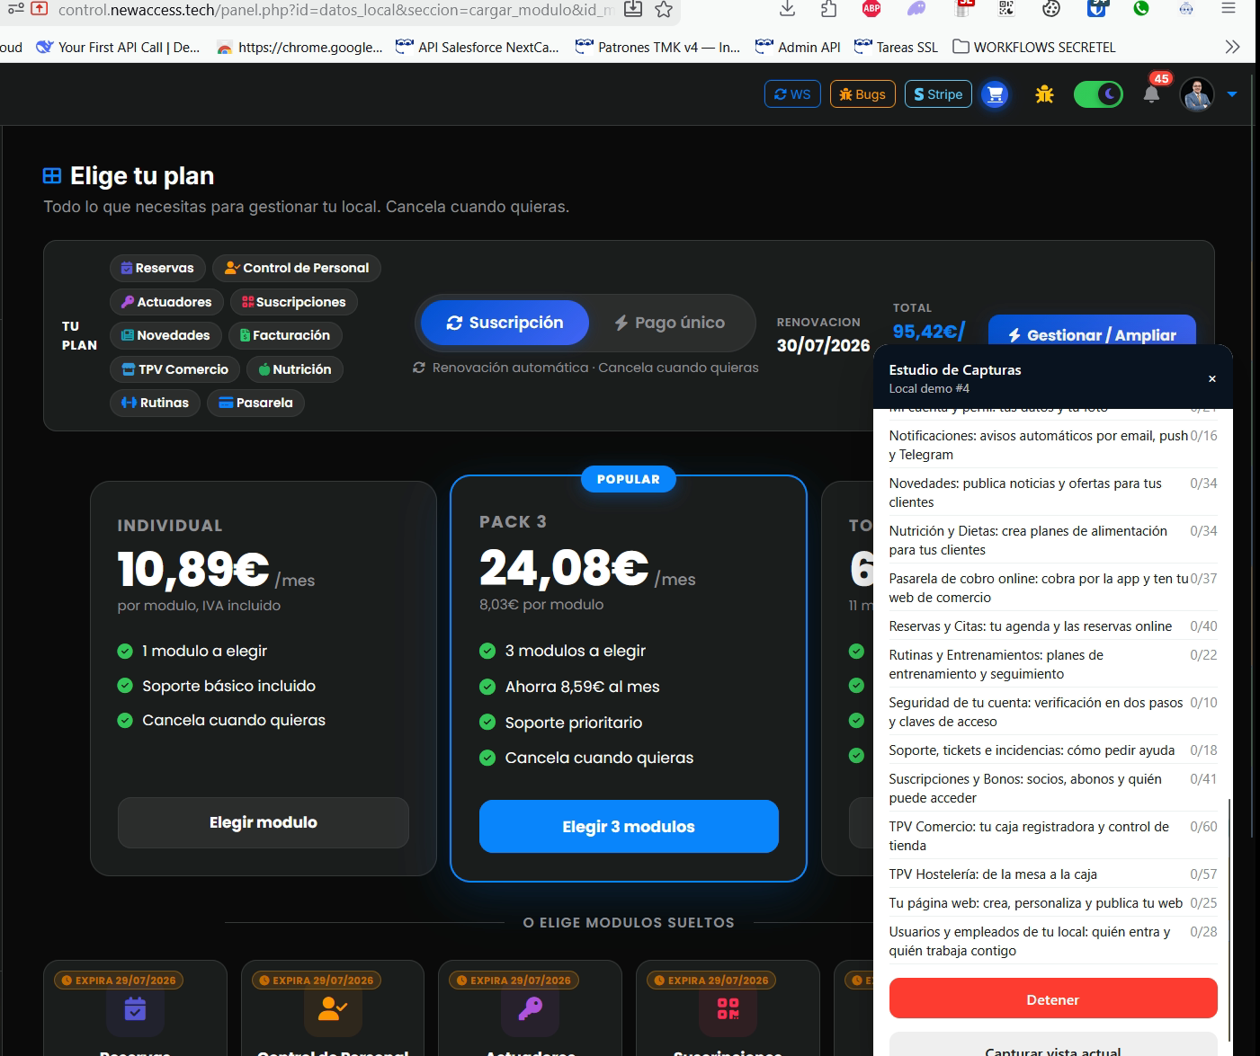Click the Actuadores key module card icon
1260x1056 pixels.
(x=530, y=1009)
